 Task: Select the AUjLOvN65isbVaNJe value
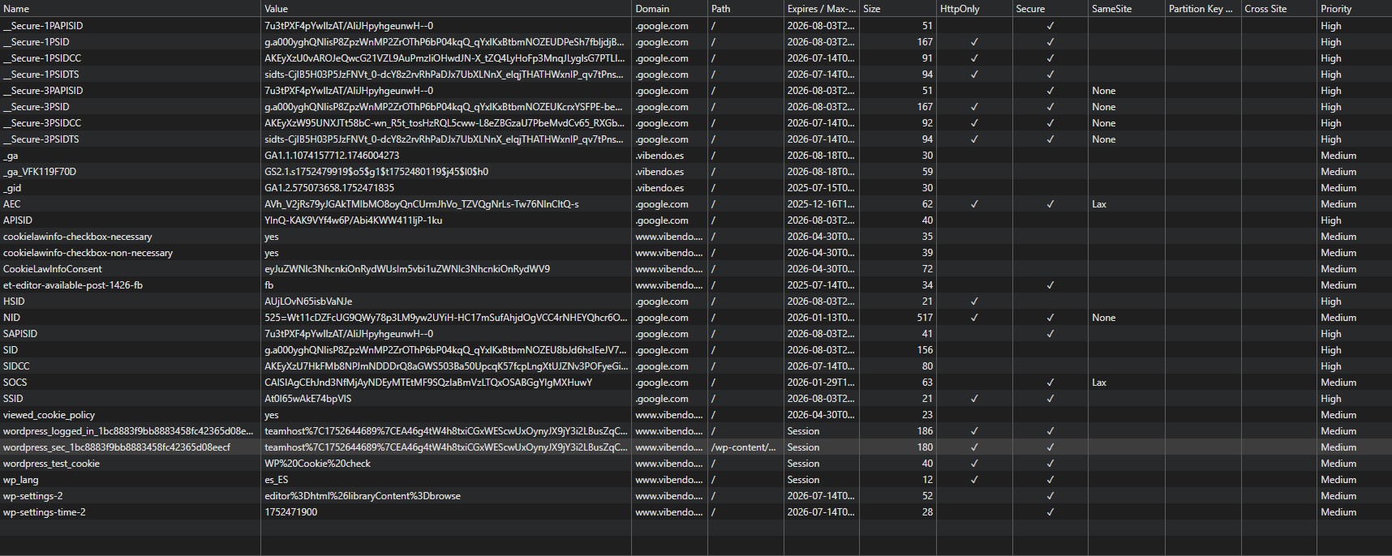click(308, 302)
